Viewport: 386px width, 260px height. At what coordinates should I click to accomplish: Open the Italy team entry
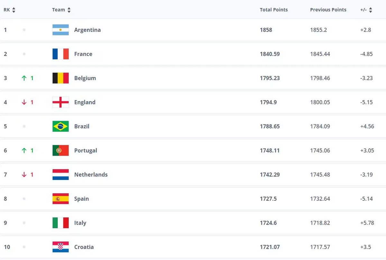80,223
